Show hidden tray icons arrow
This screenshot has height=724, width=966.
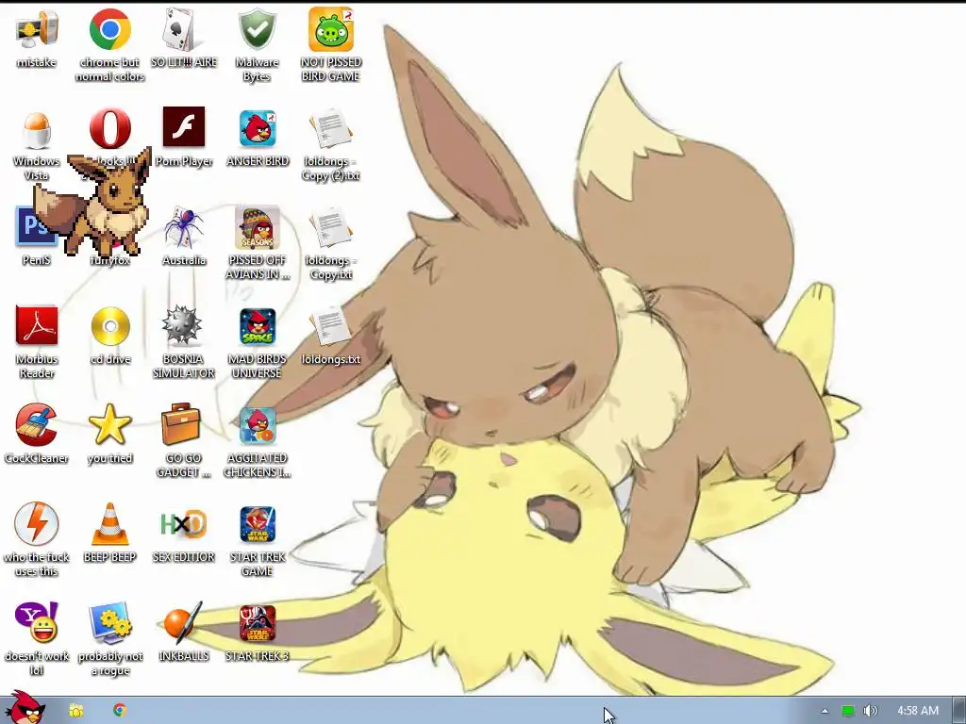coord(824,711)
